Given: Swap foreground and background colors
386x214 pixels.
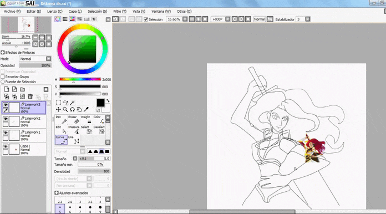Looking at the screenshot, I should 108,101.
